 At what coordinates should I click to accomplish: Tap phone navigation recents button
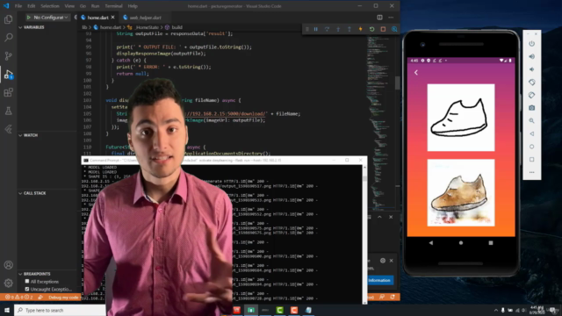click(x=491, y=243)
